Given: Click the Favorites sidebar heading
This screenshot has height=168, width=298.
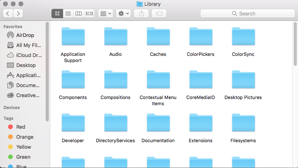Looking at the screenshot, I should (13, 27).
